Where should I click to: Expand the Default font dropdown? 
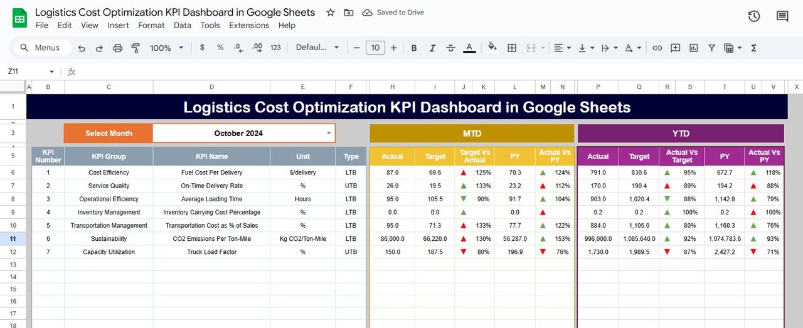point(317,48)
